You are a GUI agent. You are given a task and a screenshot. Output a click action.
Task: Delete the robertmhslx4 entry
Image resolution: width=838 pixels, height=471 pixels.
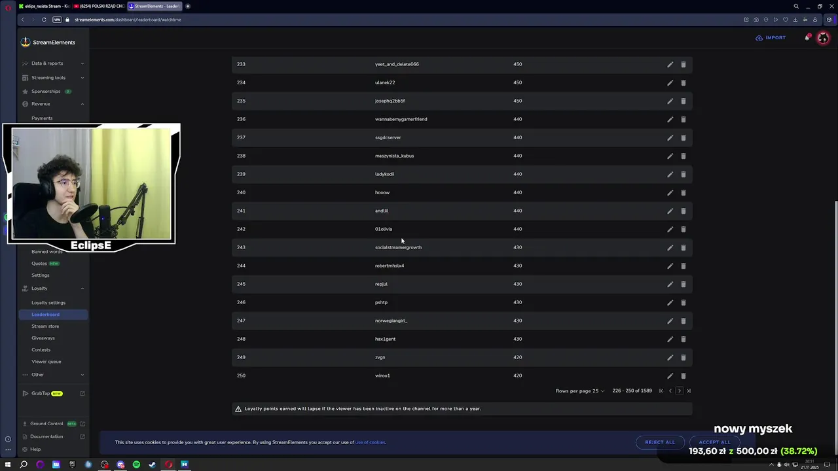tap(683, 266)
